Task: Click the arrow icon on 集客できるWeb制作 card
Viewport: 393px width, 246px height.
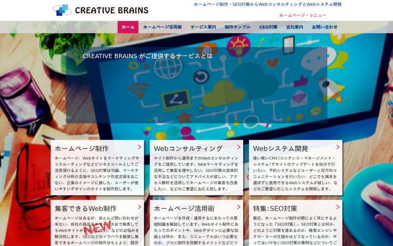Action: pos(140,207)
